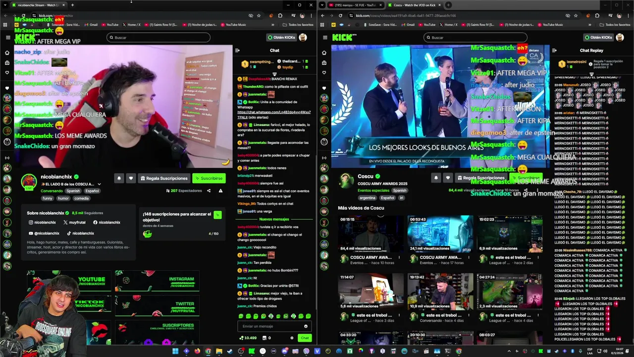Open nicobianchix Instagram profile link
This screenshot has width=634, height=357.
(x=42, y=223)
